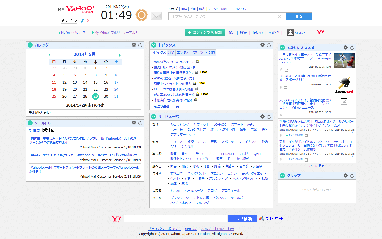Collapse the recommendations widget
The width and height of the screenshot is (382, 239).
tap(282, 48)
